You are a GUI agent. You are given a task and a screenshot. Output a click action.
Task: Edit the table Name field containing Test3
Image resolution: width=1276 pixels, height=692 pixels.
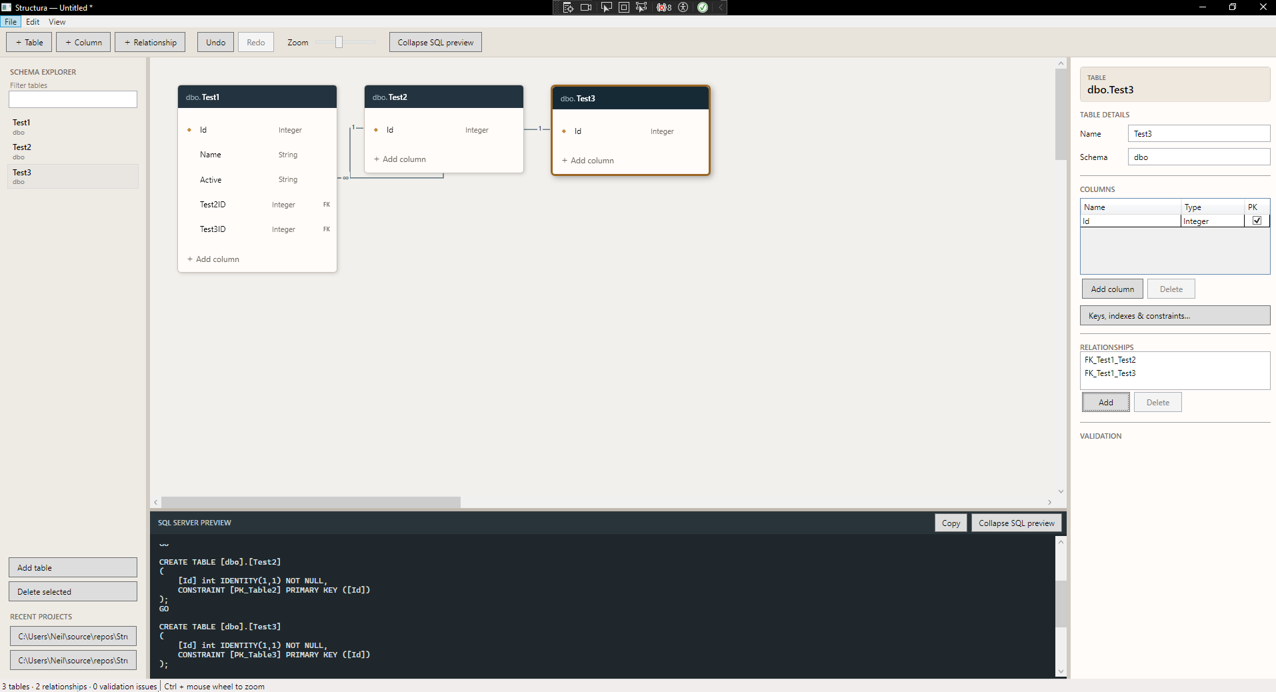tap(1199, 133)
